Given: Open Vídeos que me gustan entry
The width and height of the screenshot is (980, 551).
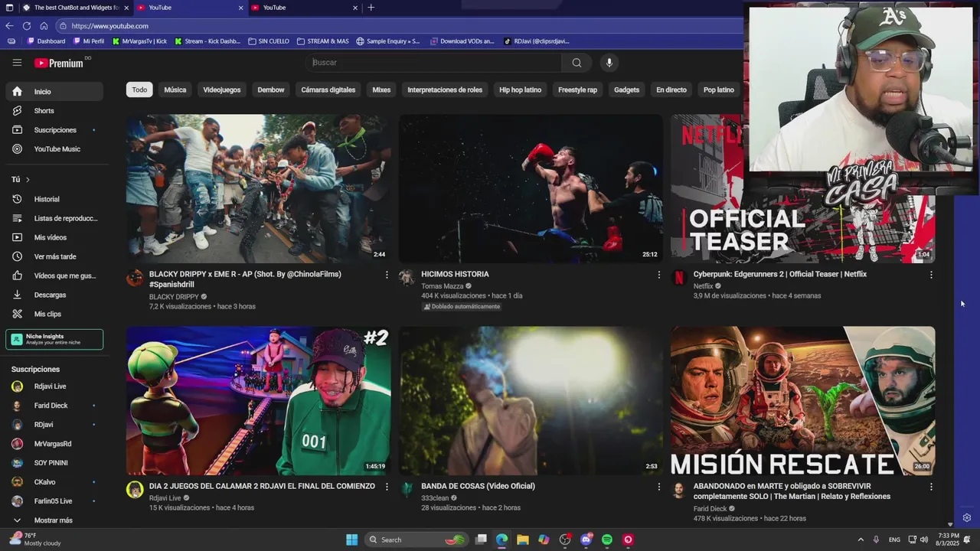Looking at the screenshot, I should (x=54, y=275).
